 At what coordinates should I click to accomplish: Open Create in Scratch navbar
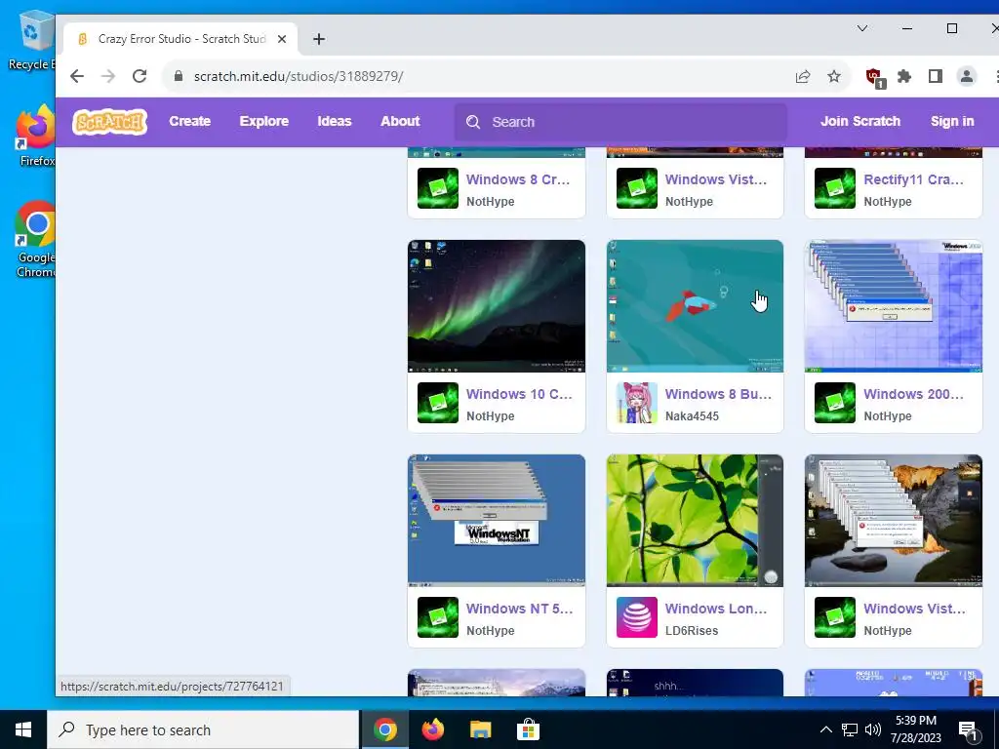[x=190, y=121]
